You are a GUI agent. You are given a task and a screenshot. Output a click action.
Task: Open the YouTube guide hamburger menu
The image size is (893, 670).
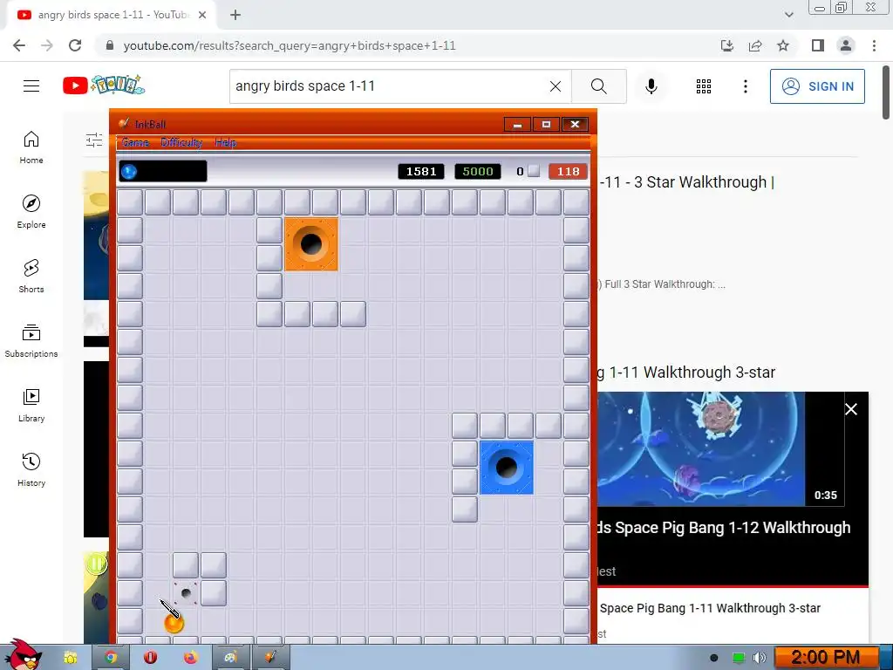pos(31,86)
